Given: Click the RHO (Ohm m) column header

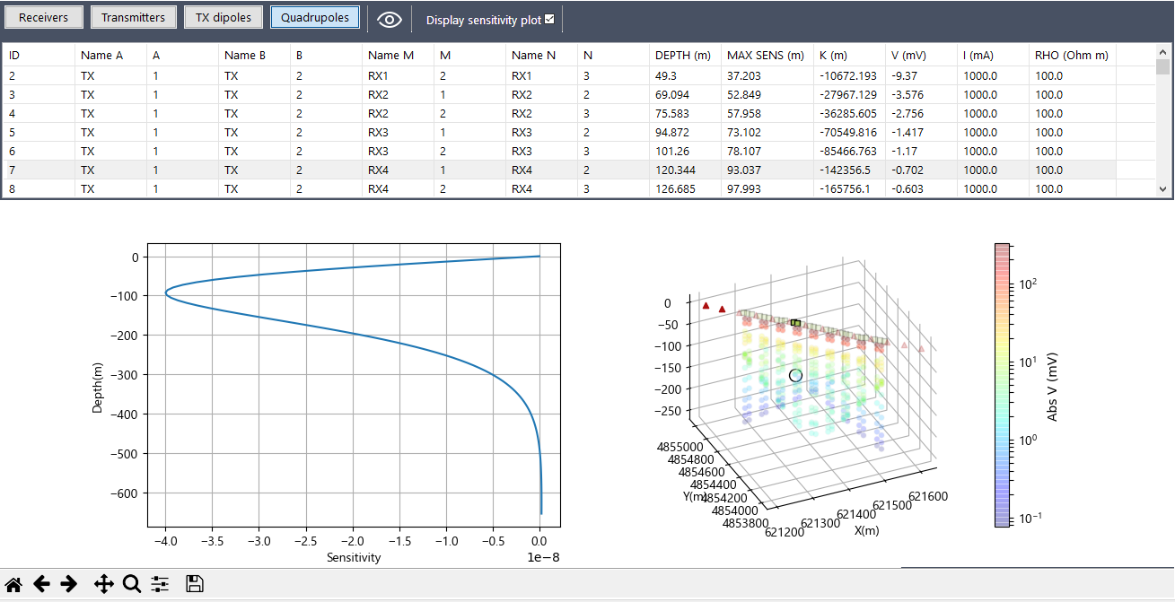Looking at the screenshot, I should click(x=1073, y=55).
